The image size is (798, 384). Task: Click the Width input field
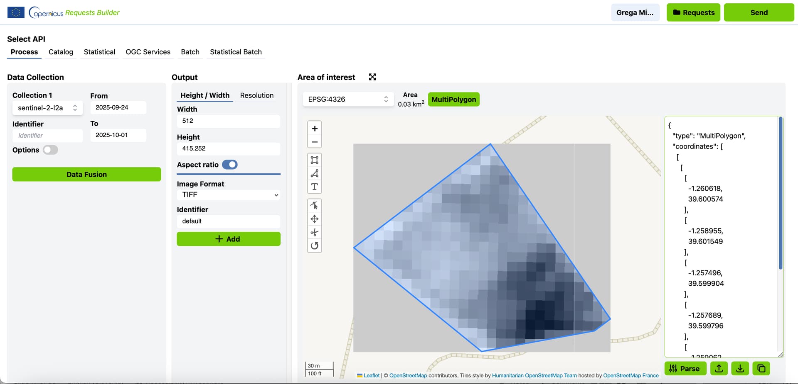(x=229, y=121)
